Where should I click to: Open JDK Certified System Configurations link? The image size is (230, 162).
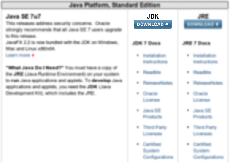pos(158,151)
